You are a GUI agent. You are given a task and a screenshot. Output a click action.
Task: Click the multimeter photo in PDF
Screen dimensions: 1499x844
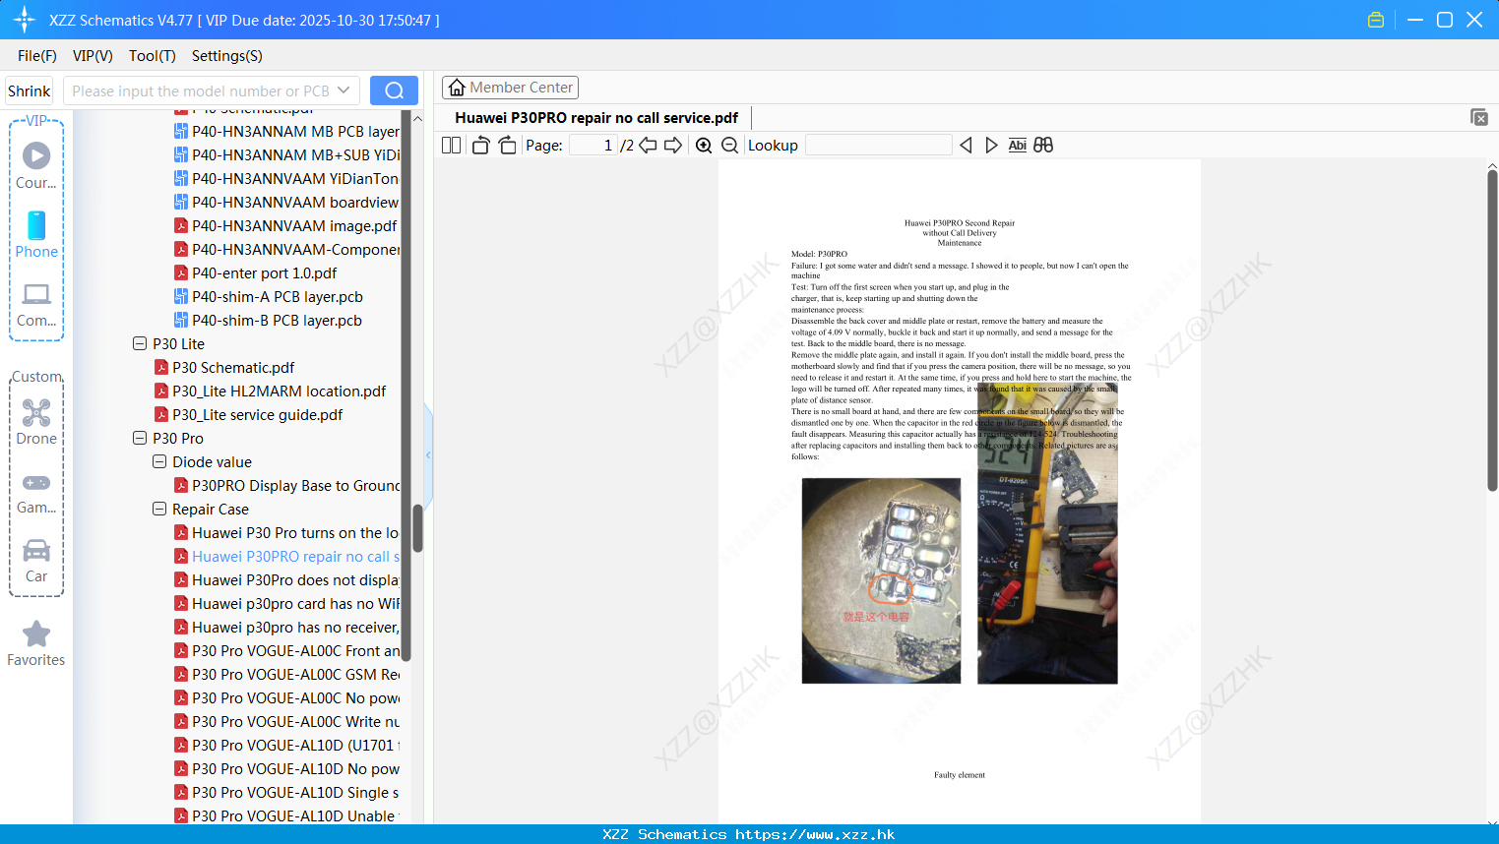point(1047,534)
